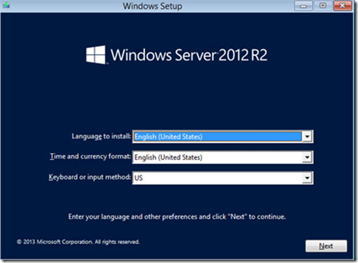Open the Language to install dropdown arrow
This screenshot has width=358, height=263.
coord(307,137)
